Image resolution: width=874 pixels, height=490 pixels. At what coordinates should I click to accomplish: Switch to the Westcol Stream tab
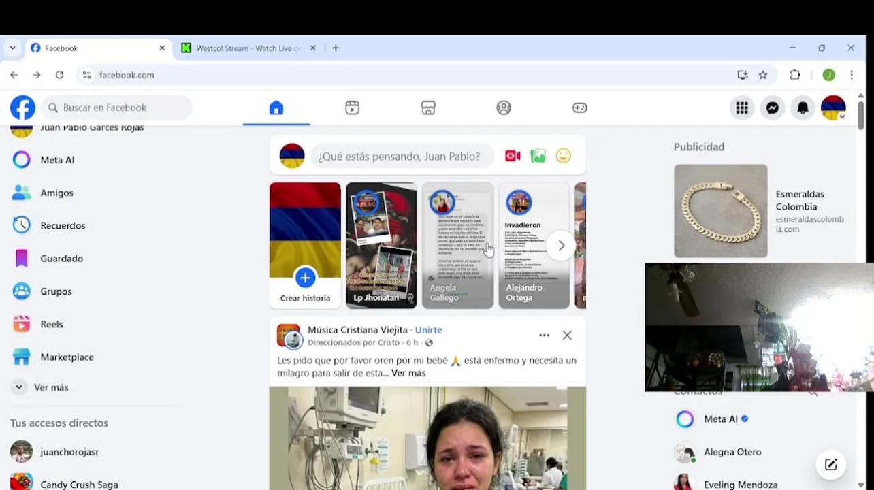tap(248, 48)
